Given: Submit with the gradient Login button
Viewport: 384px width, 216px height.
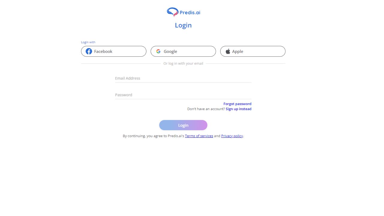Looking at the screenshot, I should (183, 125).
